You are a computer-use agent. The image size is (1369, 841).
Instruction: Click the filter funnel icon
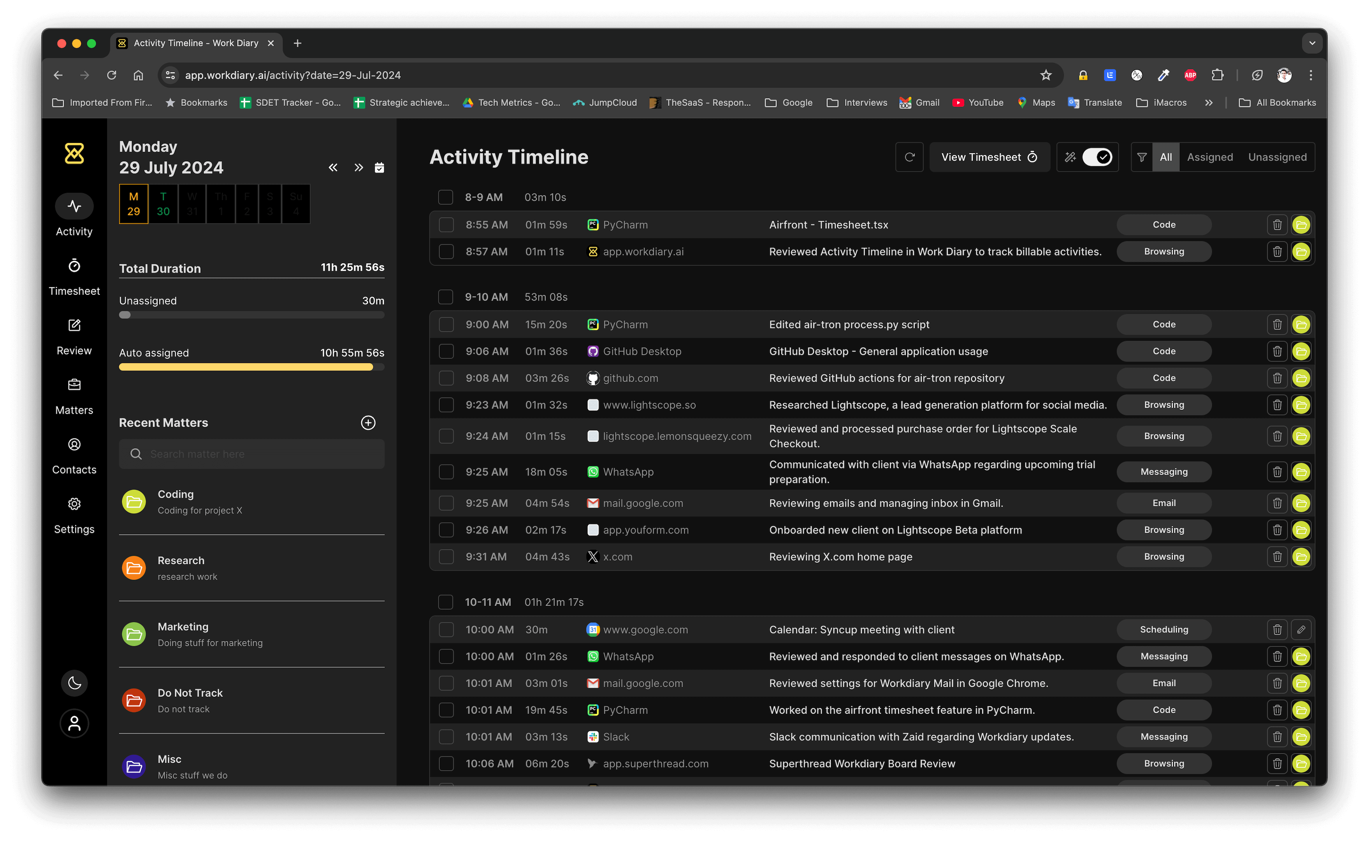[x=1142, y=157]
